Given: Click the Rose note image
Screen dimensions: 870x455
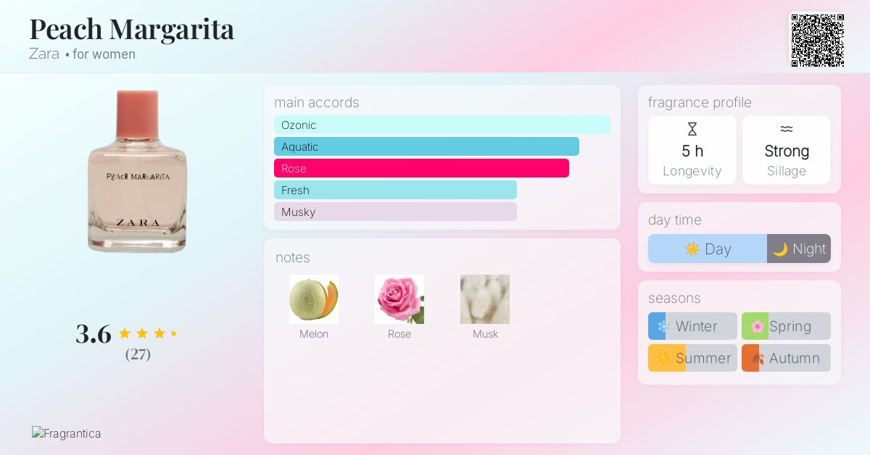Looking at the screenshot, I should pyautogui.click(x=399, y=299).
